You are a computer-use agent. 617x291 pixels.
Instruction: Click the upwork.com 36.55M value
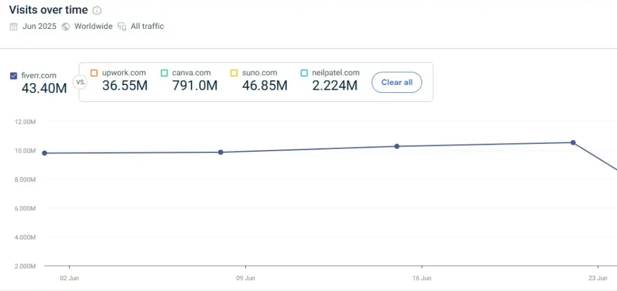125,86
